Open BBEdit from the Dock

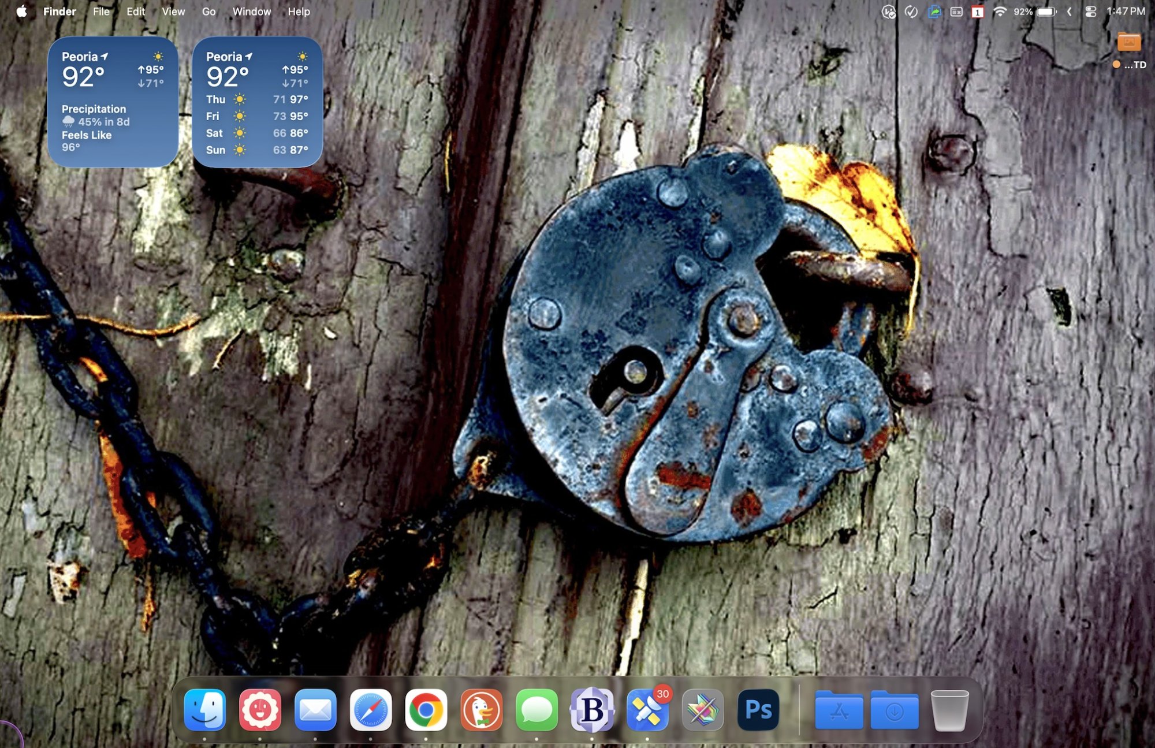coord(591,709)
